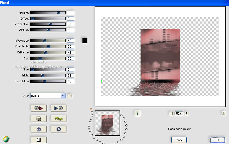Click the Horizon value field showing 82
The width and height of the screenshot is (229, 144).
click(71, 13)
